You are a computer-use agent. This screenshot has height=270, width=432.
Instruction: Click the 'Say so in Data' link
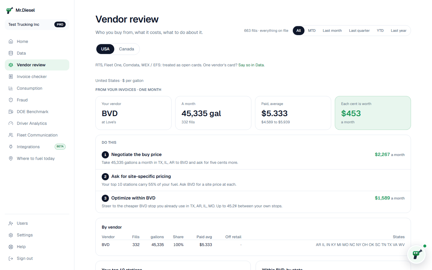click(x=251, y=65)
